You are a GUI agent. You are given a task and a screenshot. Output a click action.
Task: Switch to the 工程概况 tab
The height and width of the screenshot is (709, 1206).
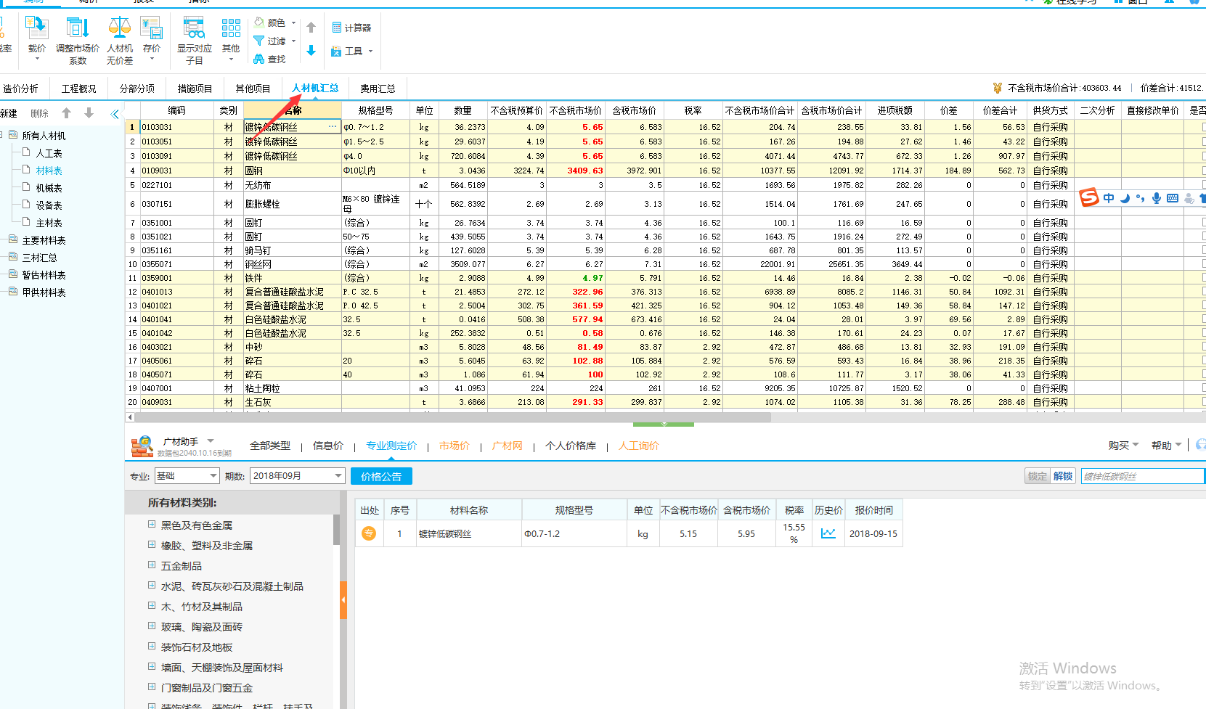click(x=78, y=89)
